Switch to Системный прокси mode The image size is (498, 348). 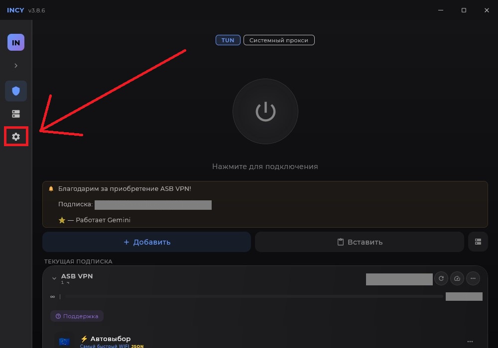point(279,40)
